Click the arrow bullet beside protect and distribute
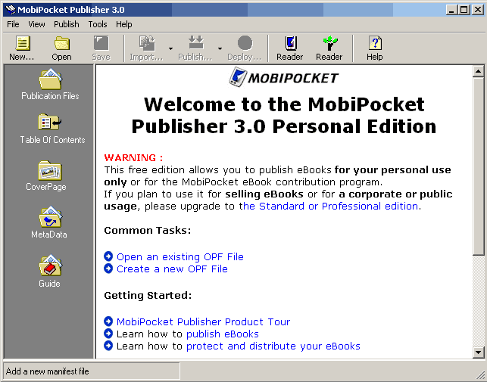The height and width of the screenshot is (382, 487). point(108,346)
